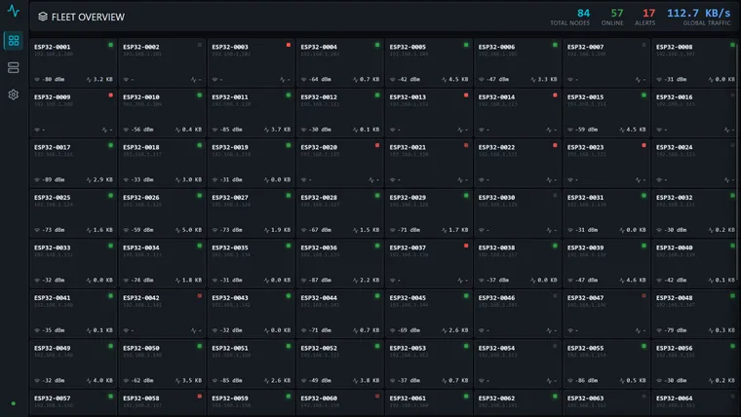Image resolution: width=741 pixels, height=417 pixels.
Task: Open the server list view icon
Action: pos(14,67)
